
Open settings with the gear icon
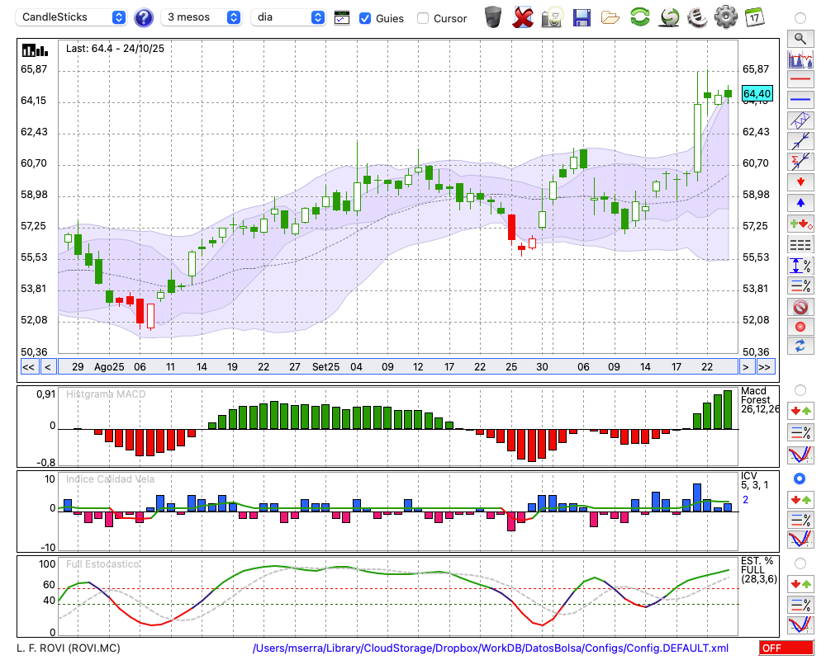pyautogui.click(x=726, y=17)
